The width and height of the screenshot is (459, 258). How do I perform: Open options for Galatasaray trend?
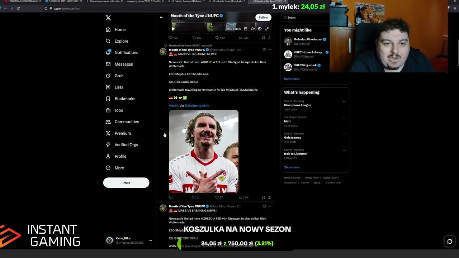pos(345,134)
